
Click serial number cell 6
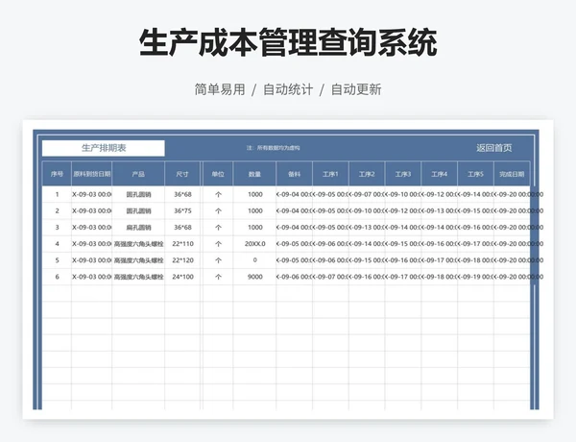pyautogui.click(x=57, y=277)
